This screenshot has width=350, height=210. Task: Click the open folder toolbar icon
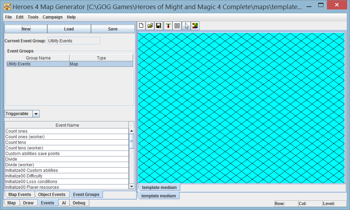point(150,26)
